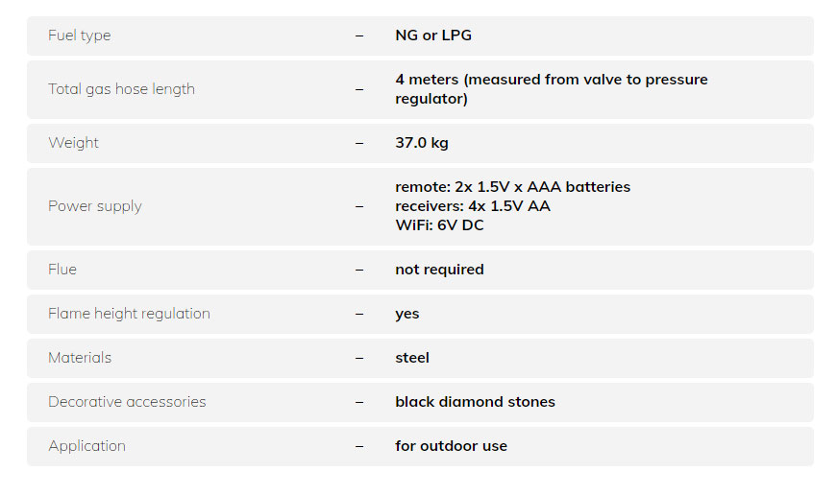This screenshot has height=495, width=837.
Task: Select the "black diamond stones" value
Action: tap(475, 402)
